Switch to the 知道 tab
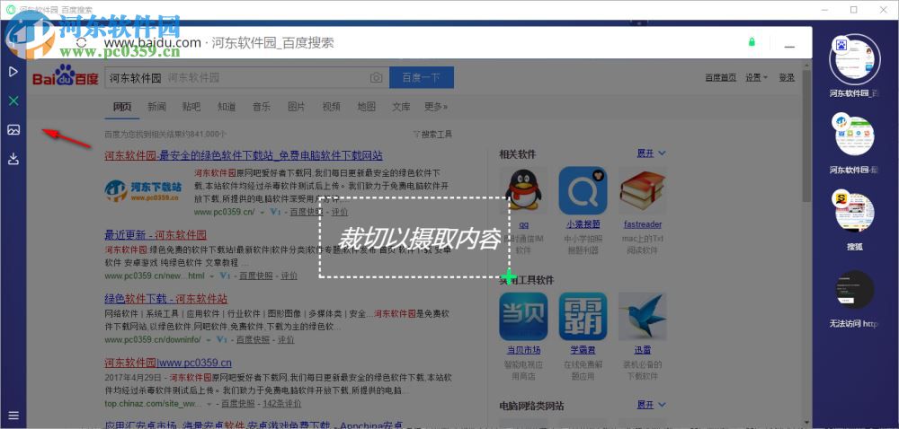This screenshot has width=899, height=429. click(x=227, y=107)
